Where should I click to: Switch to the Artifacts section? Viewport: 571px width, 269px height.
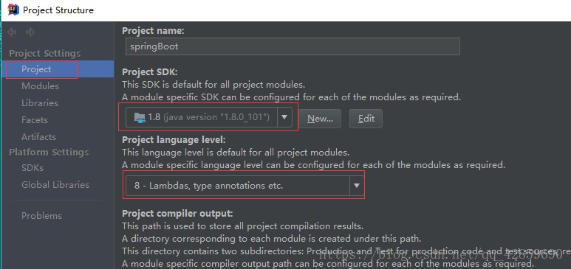point(38,136)
